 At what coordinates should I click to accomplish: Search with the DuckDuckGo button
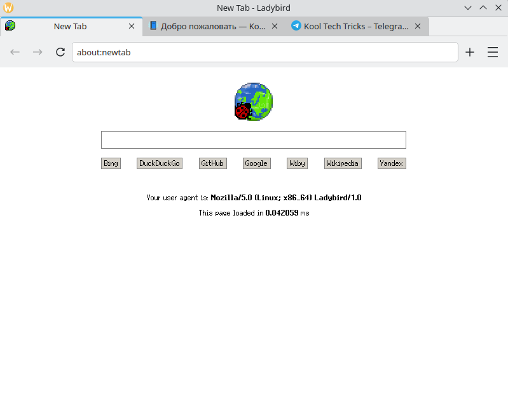[x=160, y=163]
